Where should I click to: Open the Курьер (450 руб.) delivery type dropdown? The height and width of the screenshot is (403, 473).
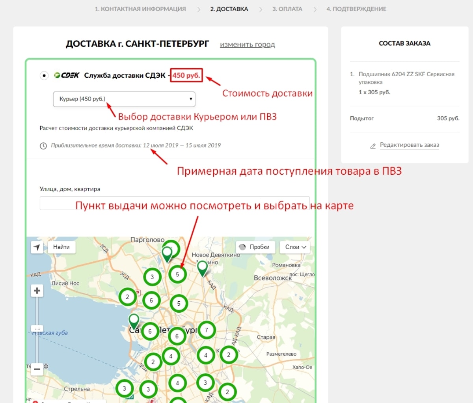coord(124,99)
